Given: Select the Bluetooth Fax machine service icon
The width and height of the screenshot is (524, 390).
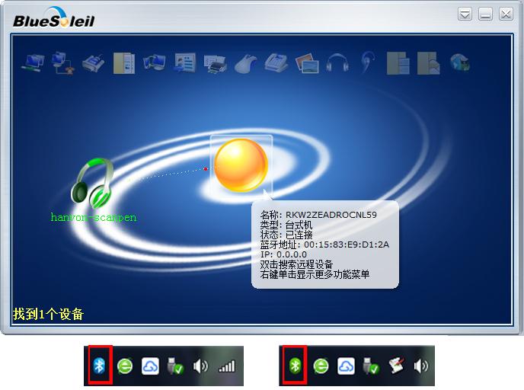Looking at the screenshot, I should click(x=276, y=62).
